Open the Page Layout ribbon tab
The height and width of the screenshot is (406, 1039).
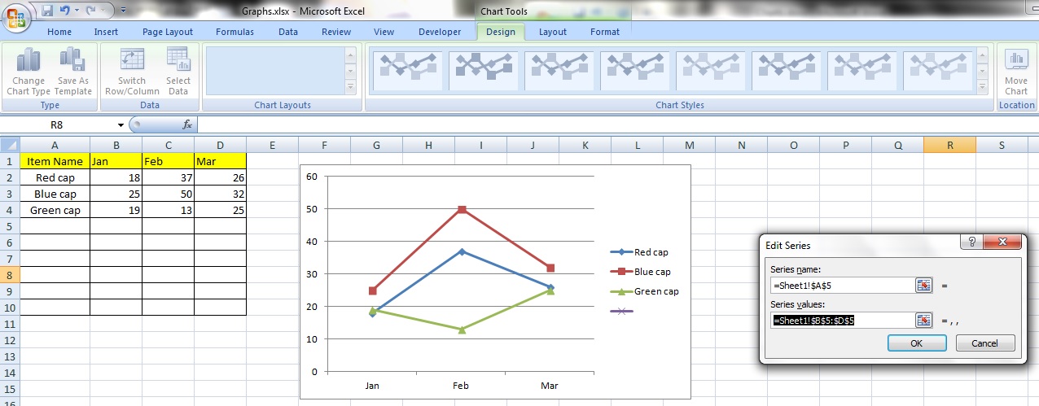click(x=168, y=32)
